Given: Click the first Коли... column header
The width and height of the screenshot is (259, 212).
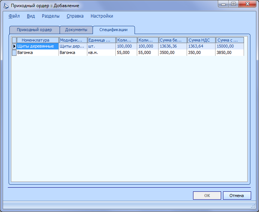Looking at the screenshot, I should tap(127, 40).
